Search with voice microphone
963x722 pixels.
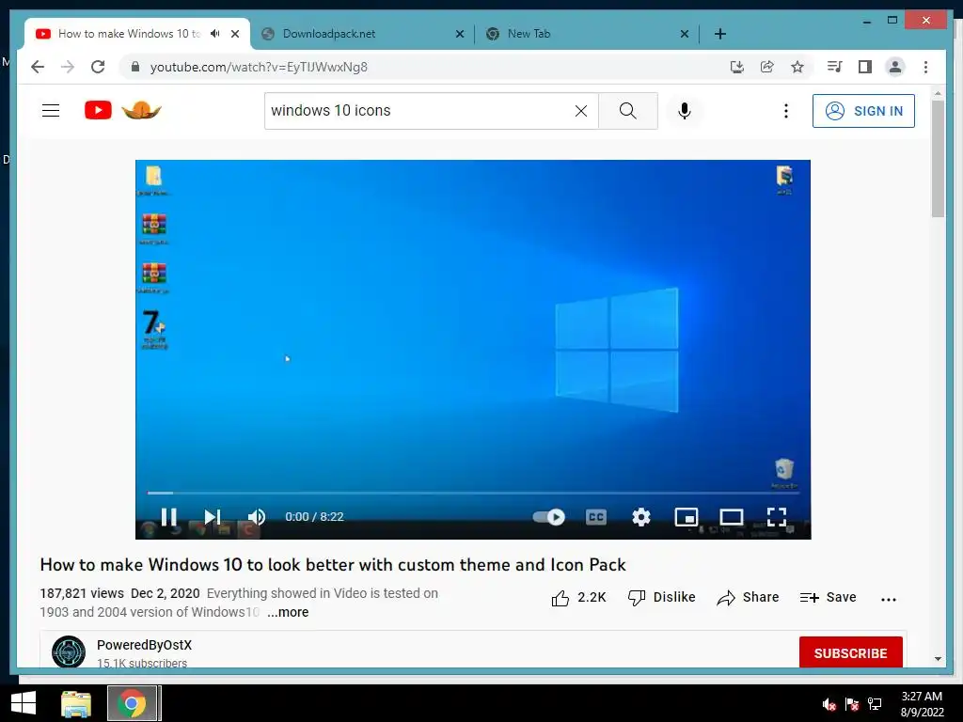pyautogui.click(x=685, y=111)
